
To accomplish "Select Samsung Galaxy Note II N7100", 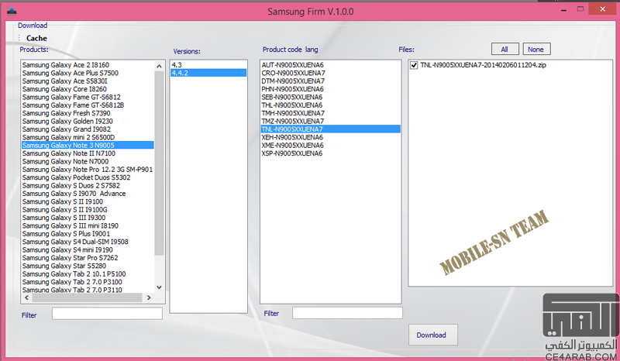I will pyautogui.click(x=88, y=153).
